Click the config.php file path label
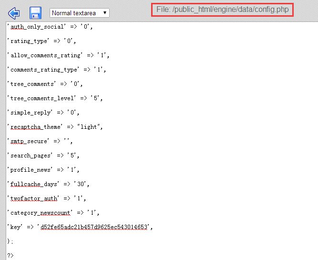 pyautogui.click(x=222, y=10)
